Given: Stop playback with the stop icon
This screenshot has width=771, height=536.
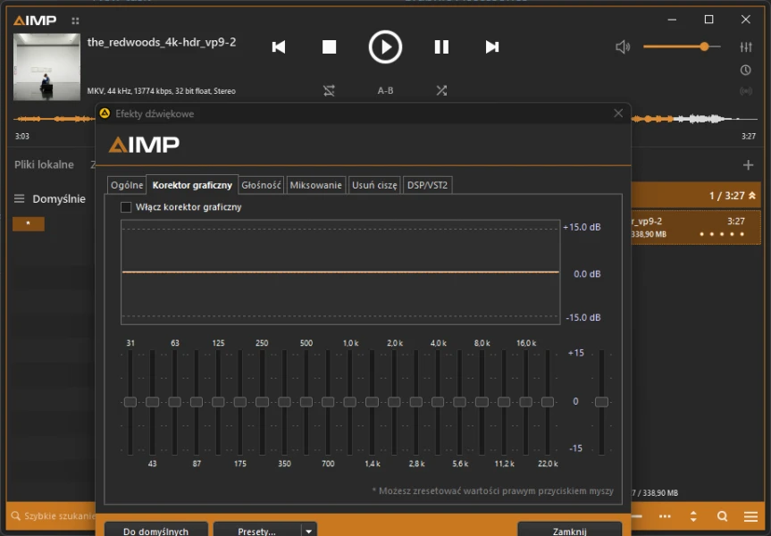Looking at the screenshot, I should tap(329, 47).
